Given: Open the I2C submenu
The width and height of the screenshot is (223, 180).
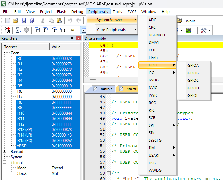Looking at the screenshot, I should tap(157, 73).
